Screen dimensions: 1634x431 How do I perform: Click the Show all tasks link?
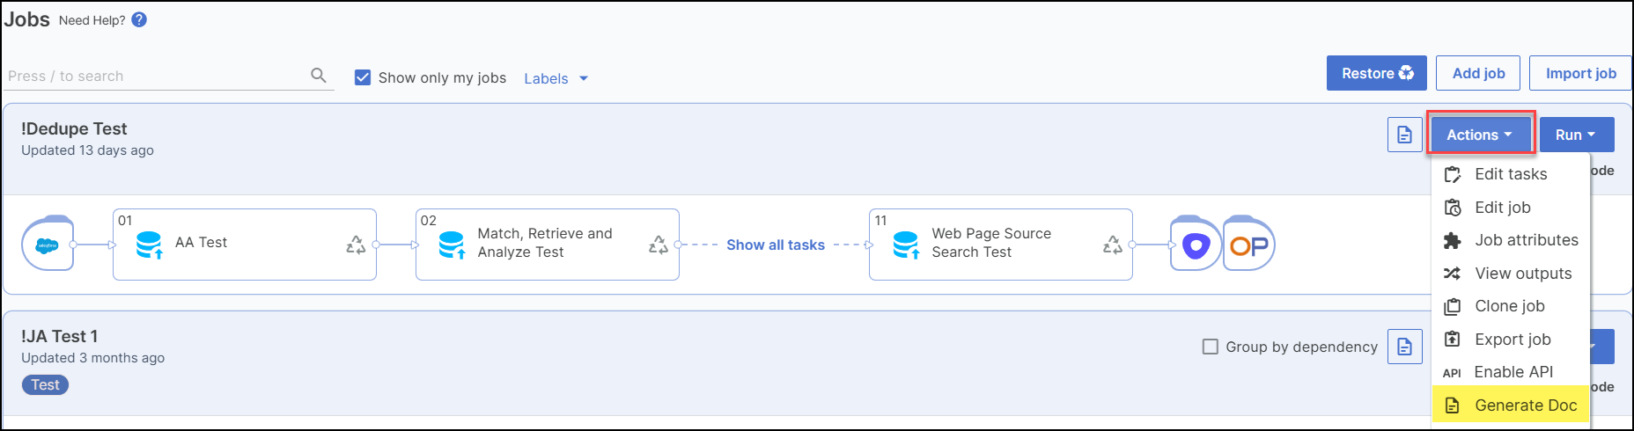tap(776, 245)
